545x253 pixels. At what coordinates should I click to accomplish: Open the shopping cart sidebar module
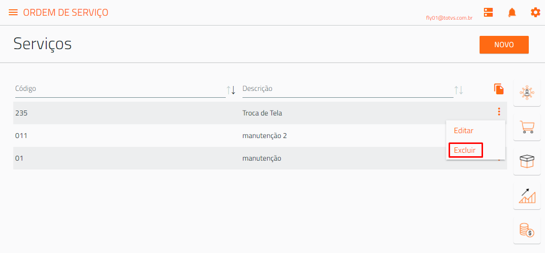click(527, 127)
